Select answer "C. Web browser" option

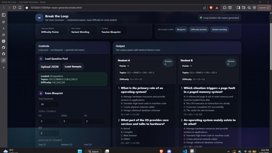[x=129, y=135]
